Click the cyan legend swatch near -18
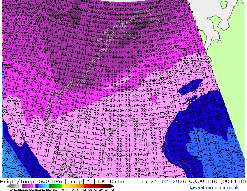The height and width of the screenshot is (191, 247). pos(48,186)
